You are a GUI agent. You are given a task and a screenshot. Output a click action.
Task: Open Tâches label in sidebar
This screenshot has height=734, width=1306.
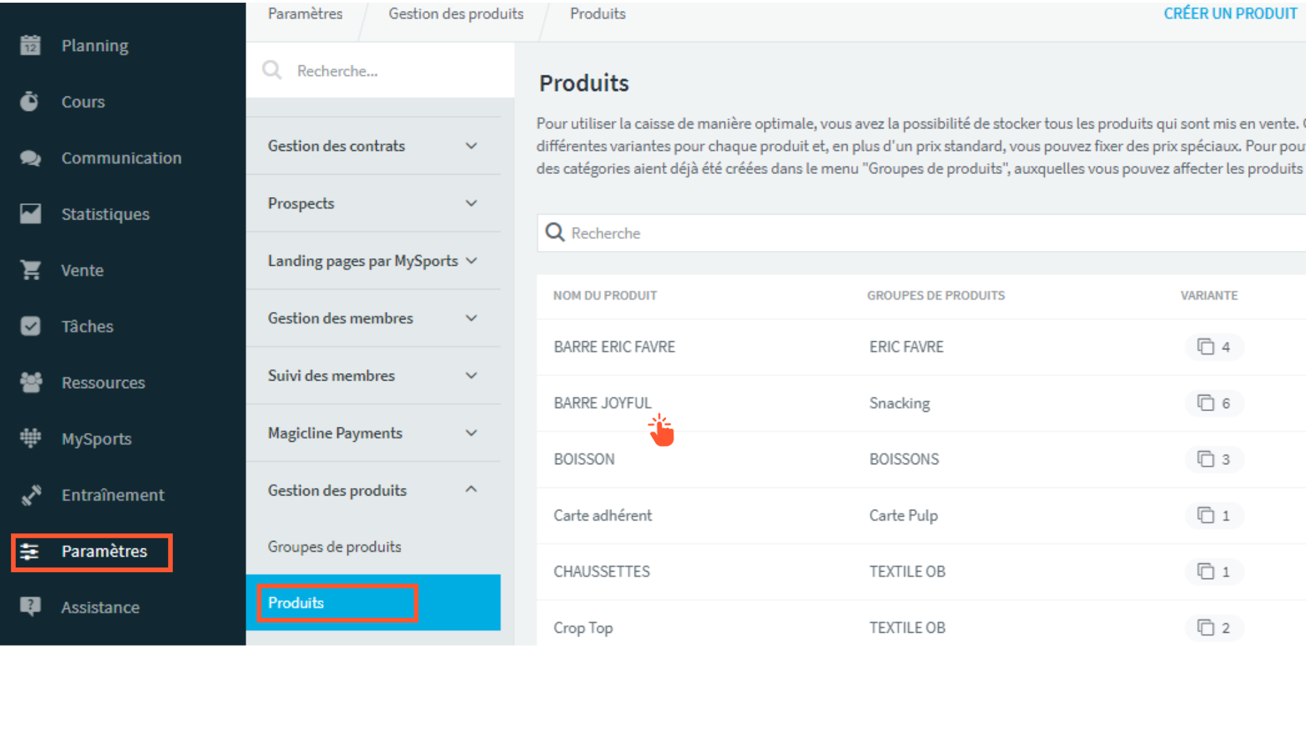87,326
